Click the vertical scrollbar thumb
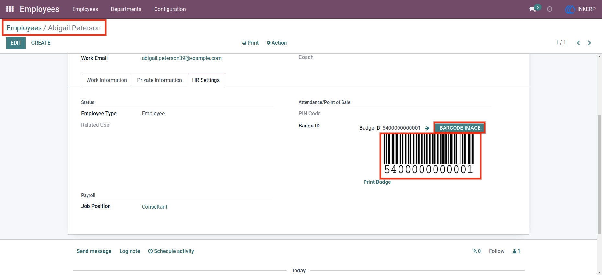The height and width of the screenshot is (275, 602). [x=599, y=174]
